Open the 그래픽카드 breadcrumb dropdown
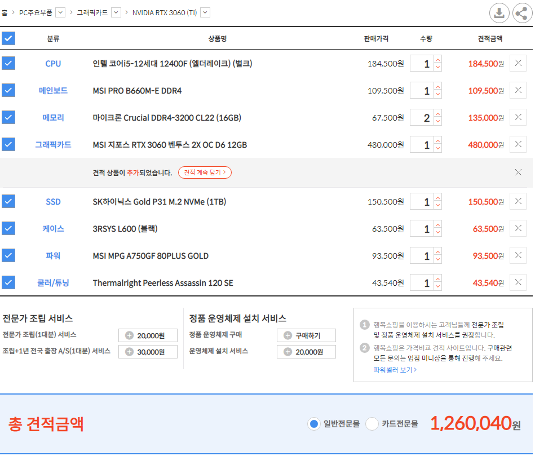The height and width of the screenshot is (456, 535). click(x=116, y=12)
